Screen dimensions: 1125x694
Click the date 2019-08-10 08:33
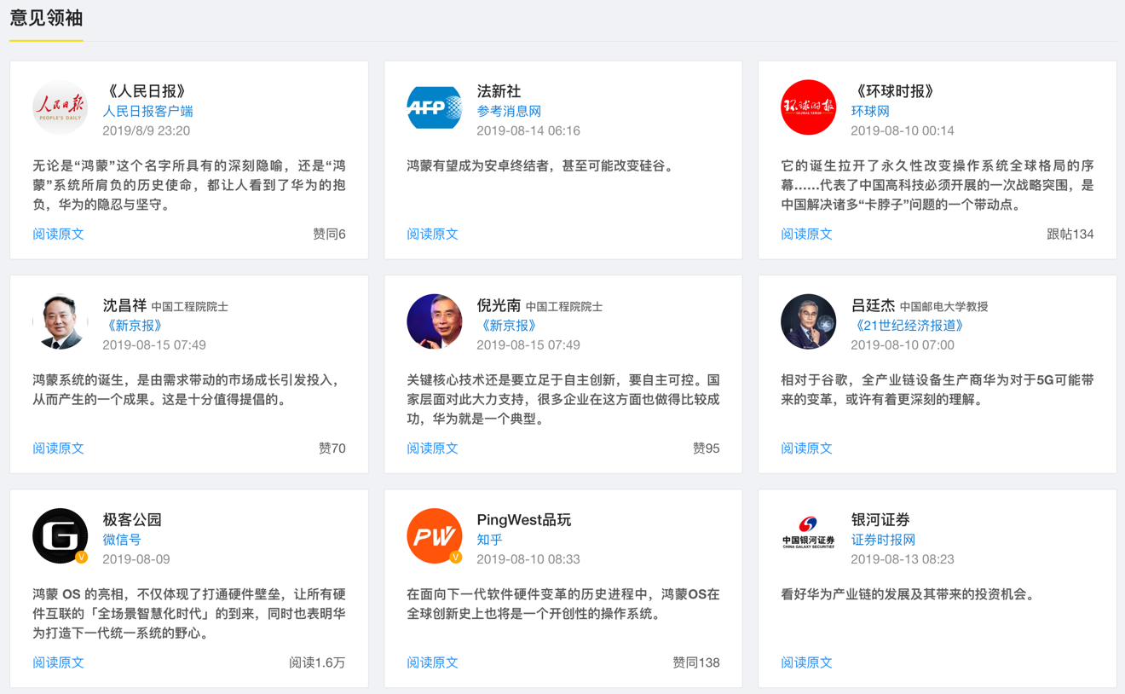tap(528, 559)
